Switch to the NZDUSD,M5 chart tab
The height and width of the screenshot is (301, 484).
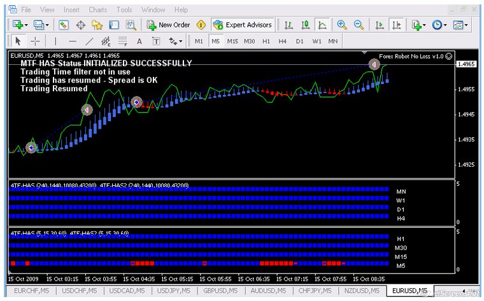click(x=362, y=291)
